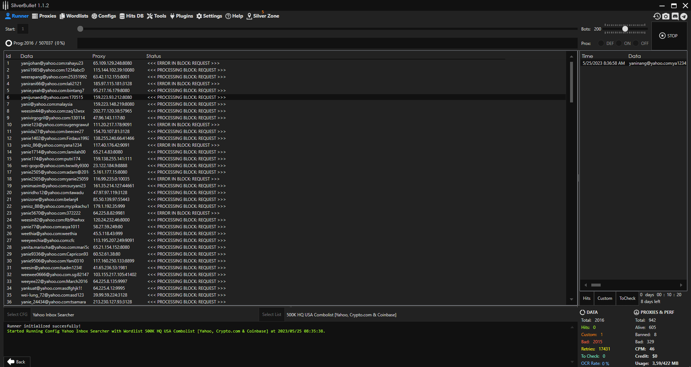Sort bot list by the Status column header

tap(153, 56)
